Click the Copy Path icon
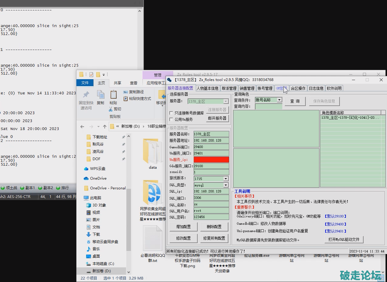The image size is (387, 282). (x=126, y=92)
